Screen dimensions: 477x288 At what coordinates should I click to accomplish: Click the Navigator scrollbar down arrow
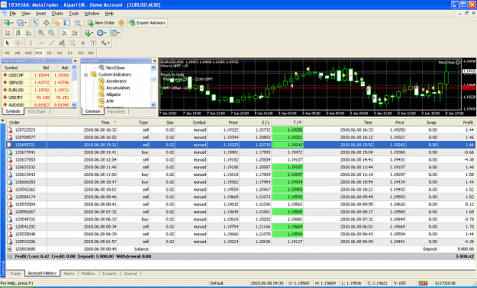(153, 104)
